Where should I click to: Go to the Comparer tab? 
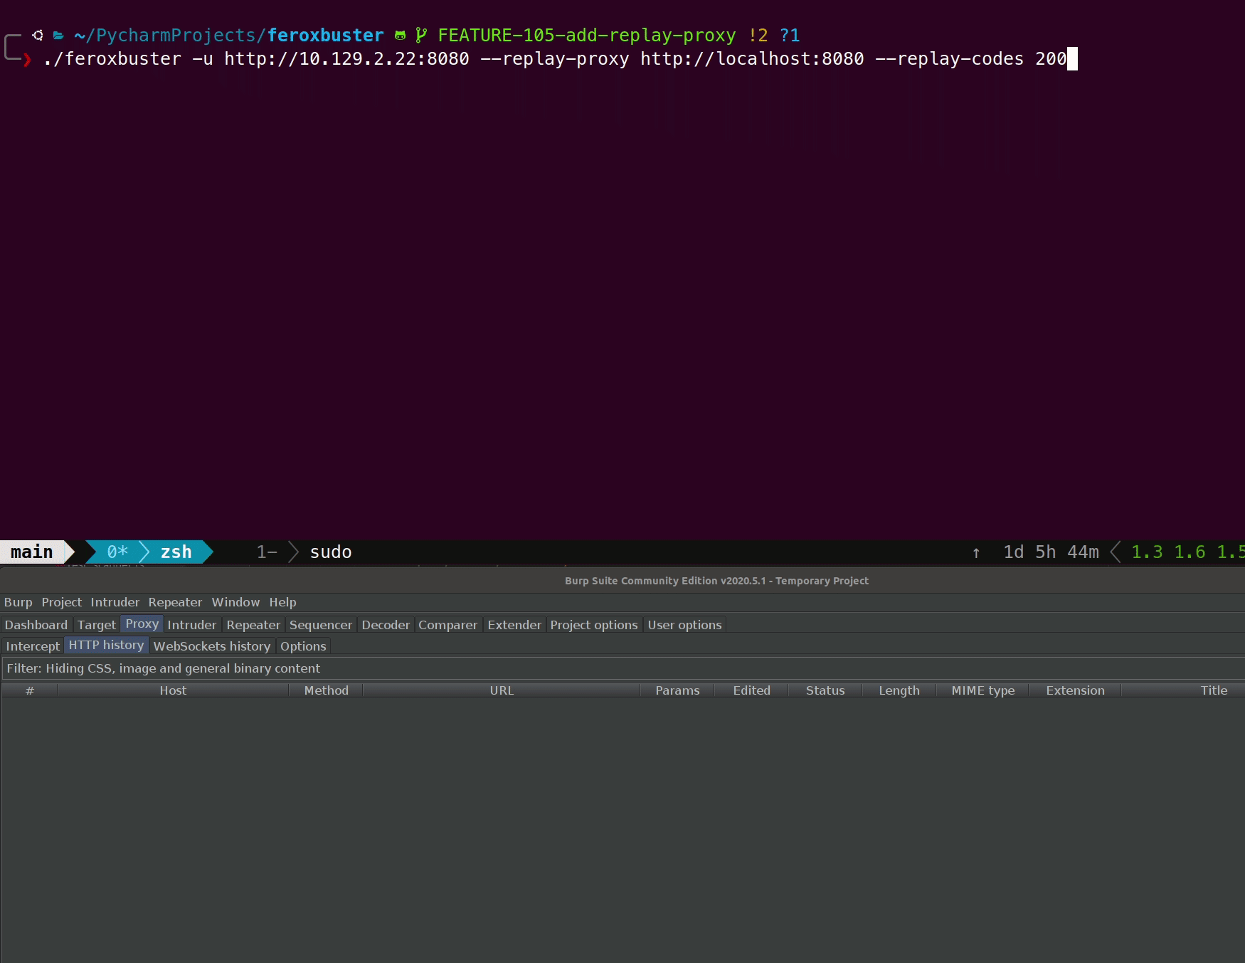[447, 625]
